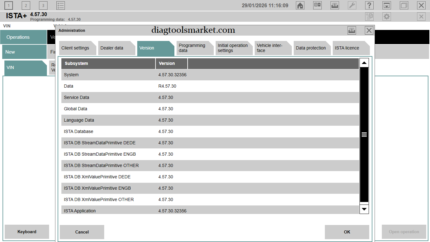Click the Keyboard button
This screenshot has width=430, height=242.
point(27,232)
